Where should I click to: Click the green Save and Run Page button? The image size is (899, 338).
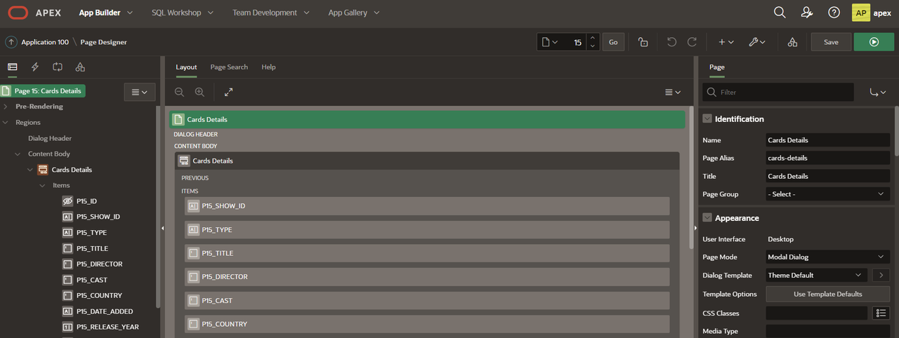874,42
